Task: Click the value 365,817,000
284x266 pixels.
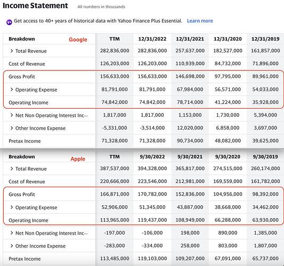Action: pos(190,168)
